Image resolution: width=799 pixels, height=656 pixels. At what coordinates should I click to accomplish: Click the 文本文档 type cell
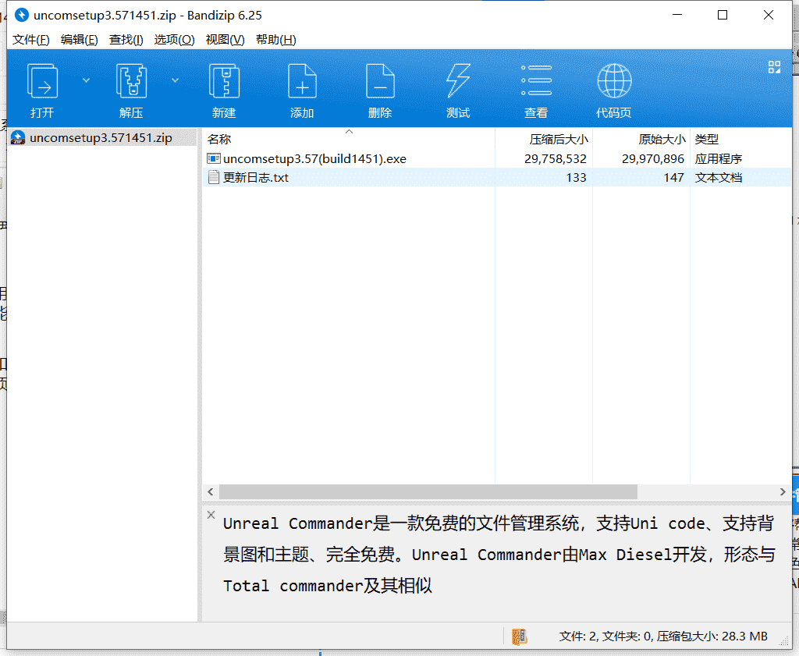tap(719, 177)
